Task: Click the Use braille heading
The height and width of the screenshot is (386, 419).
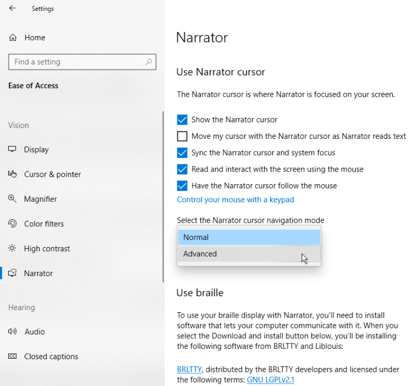Action: (x=200, y=293)
